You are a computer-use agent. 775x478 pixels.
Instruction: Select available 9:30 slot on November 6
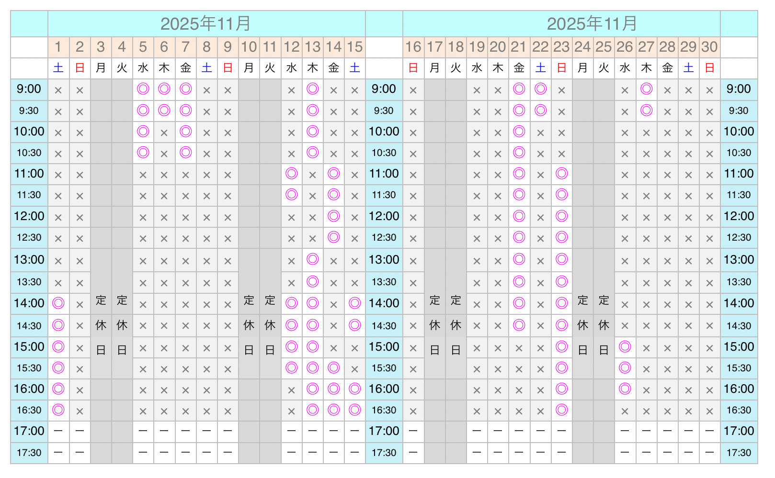tap(164, 111)
